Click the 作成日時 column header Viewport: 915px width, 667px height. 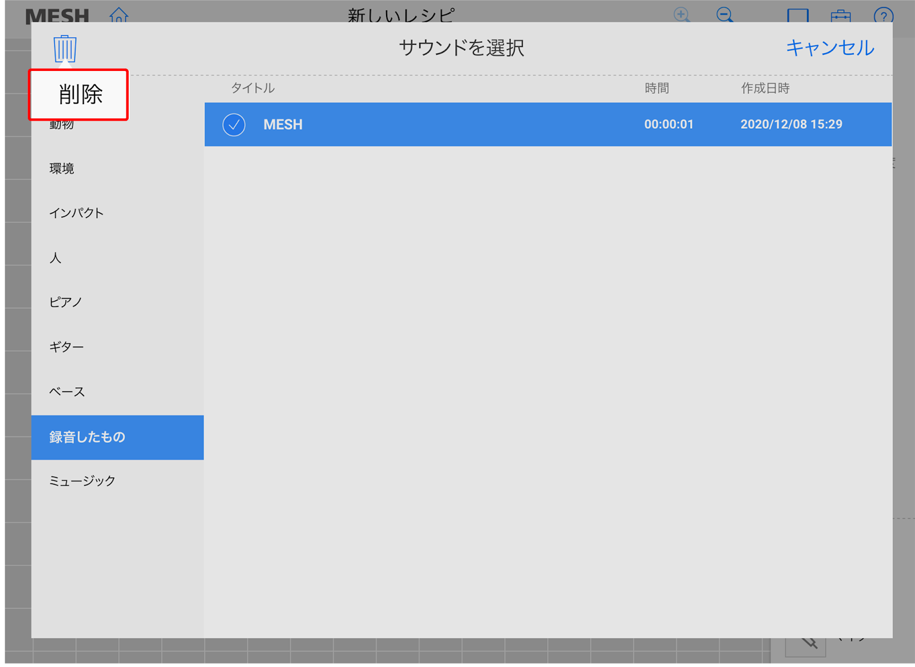(765, 88)
